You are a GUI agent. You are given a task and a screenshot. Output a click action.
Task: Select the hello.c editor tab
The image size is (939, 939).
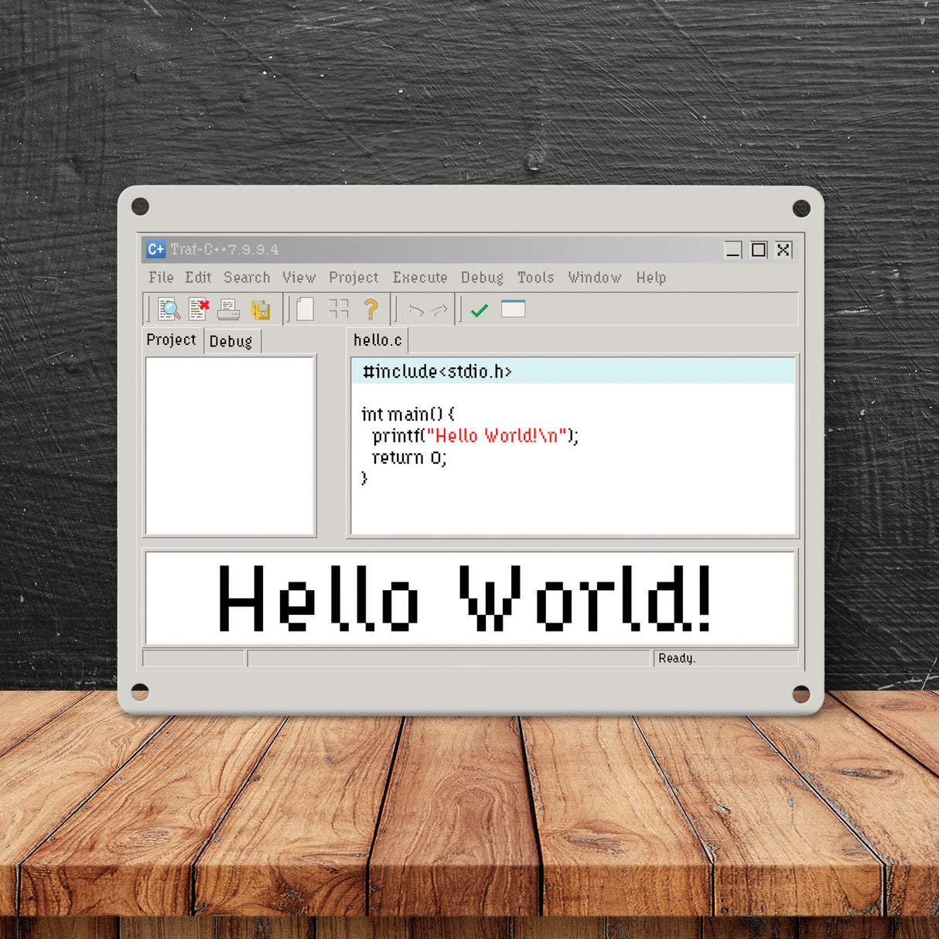pos(377,340)
